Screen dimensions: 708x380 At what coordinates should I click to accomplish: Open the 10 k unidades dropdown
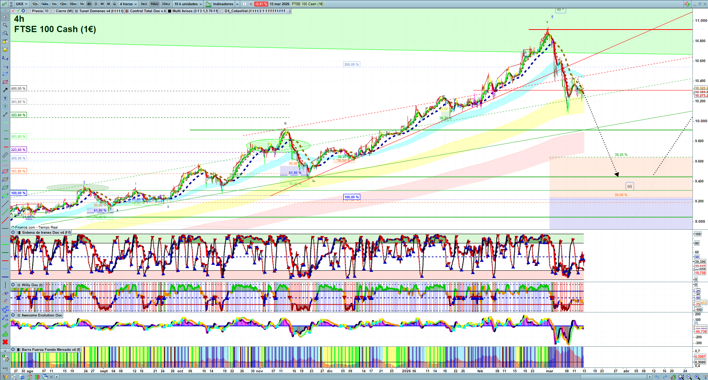coord(188,4)
